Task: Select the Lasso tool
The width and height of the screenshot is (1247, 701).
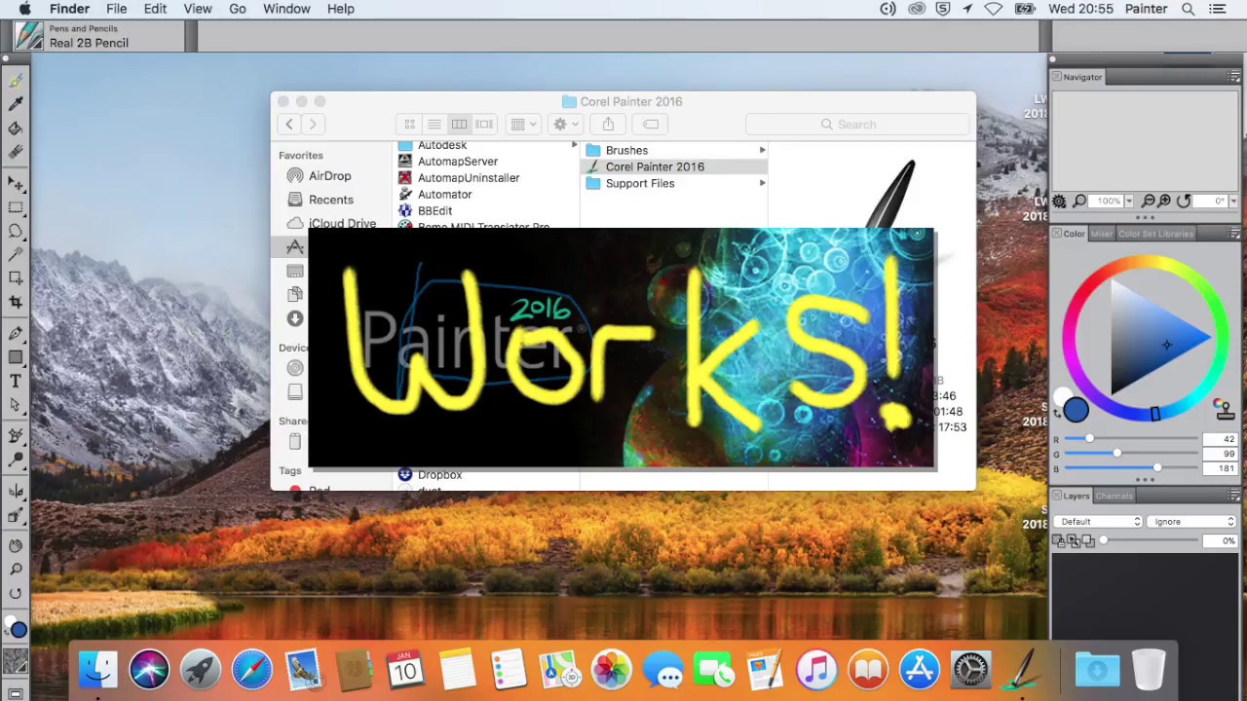Action: (16, 231)
